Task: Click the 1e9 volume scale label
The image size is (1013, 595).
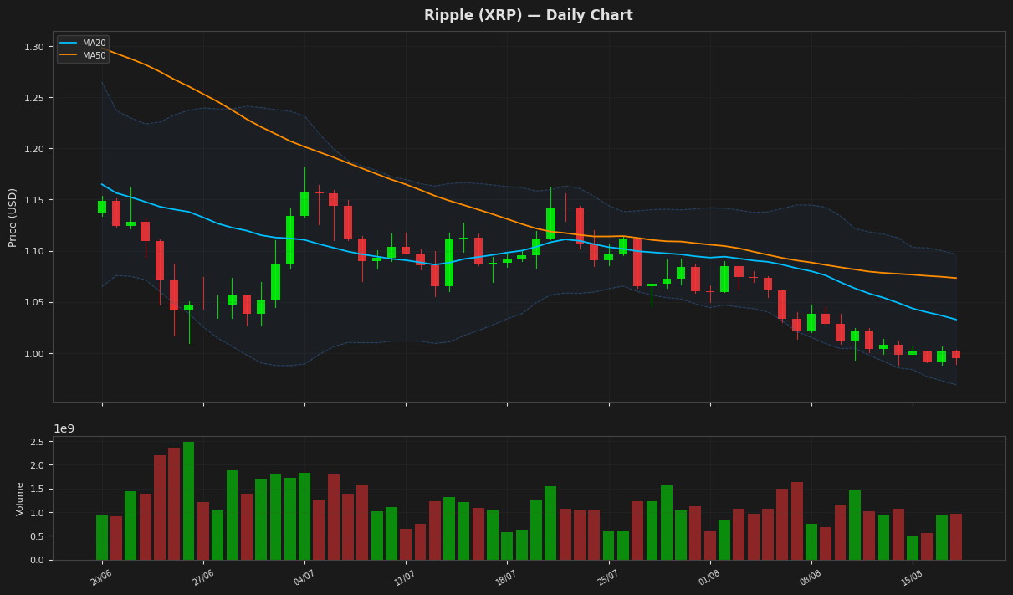Action: (x=64, y=428)
